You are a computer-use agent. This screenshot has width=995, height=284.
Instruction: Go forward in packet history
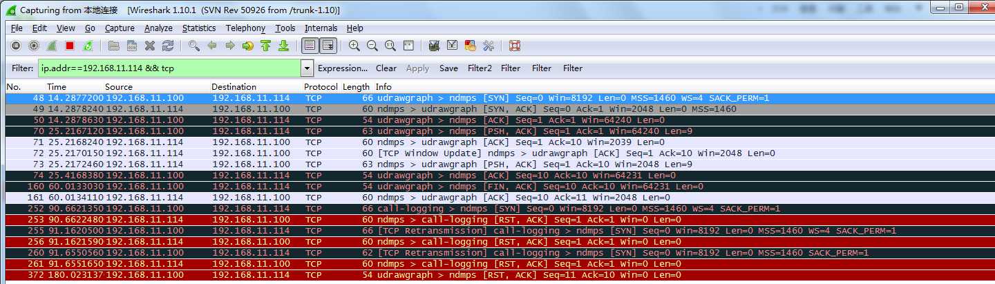pyautogui.click(x=230, y=46)
